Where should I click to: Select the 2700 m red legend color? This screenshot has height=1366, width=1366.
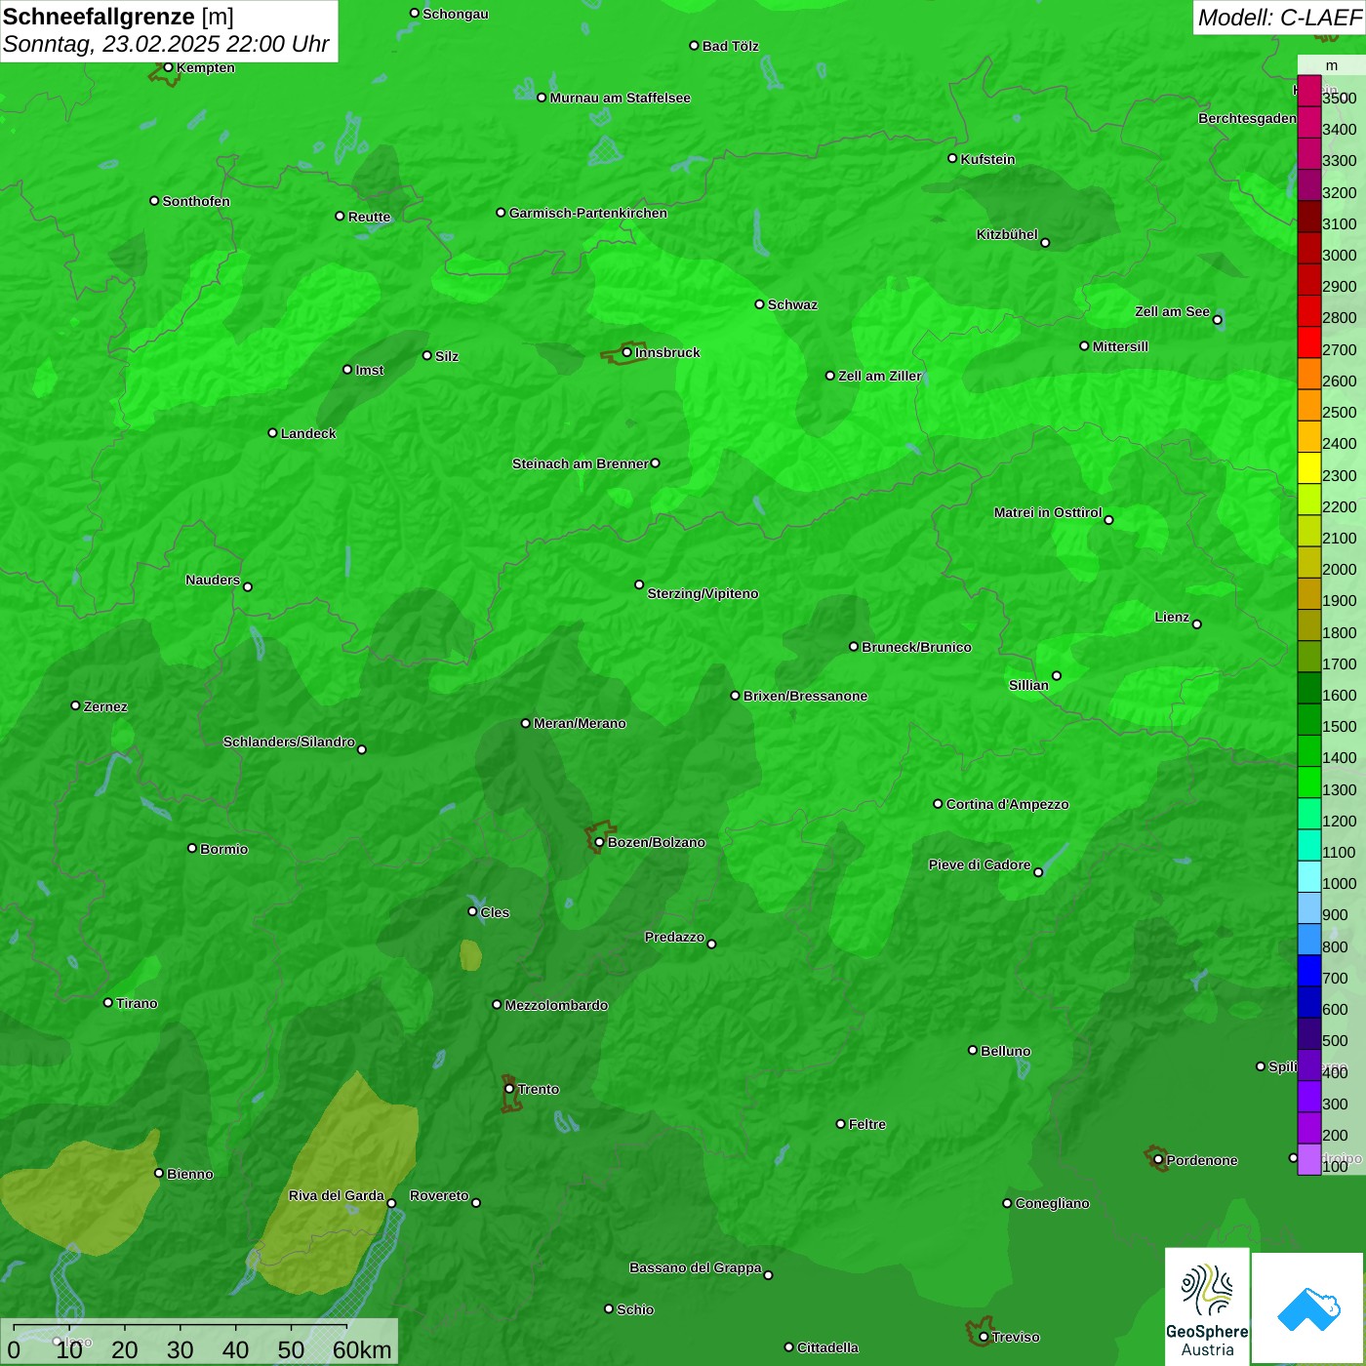(1308, 341)
